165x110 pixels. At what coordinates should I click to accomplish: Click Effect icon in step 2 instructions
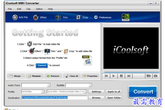point(32,51)
